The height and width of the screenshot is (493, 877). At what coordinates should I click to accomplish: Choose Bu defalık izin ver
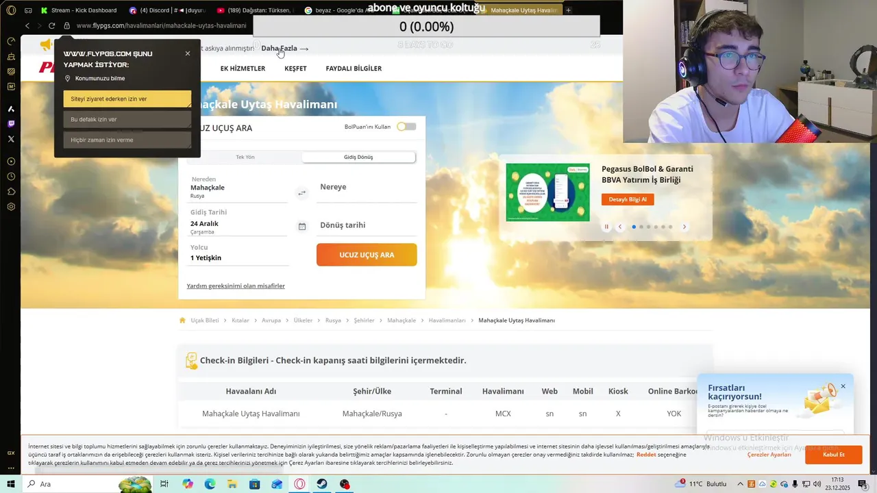127,119
